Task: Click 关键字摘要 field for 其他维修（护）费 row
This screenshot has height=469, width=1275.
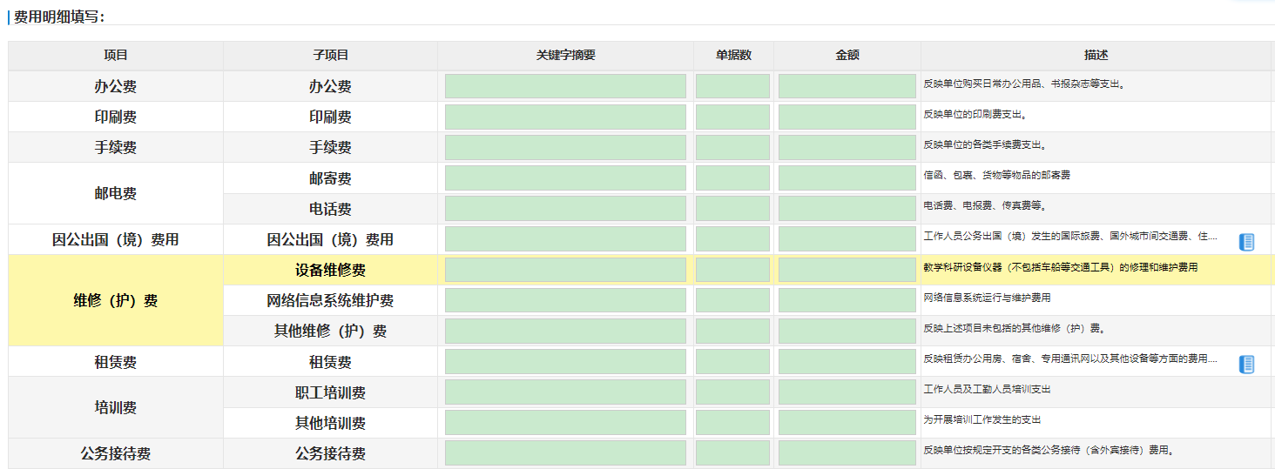Action: pos(565,331)
